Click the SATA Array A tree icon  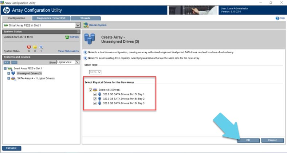click(x=13, y=79)
